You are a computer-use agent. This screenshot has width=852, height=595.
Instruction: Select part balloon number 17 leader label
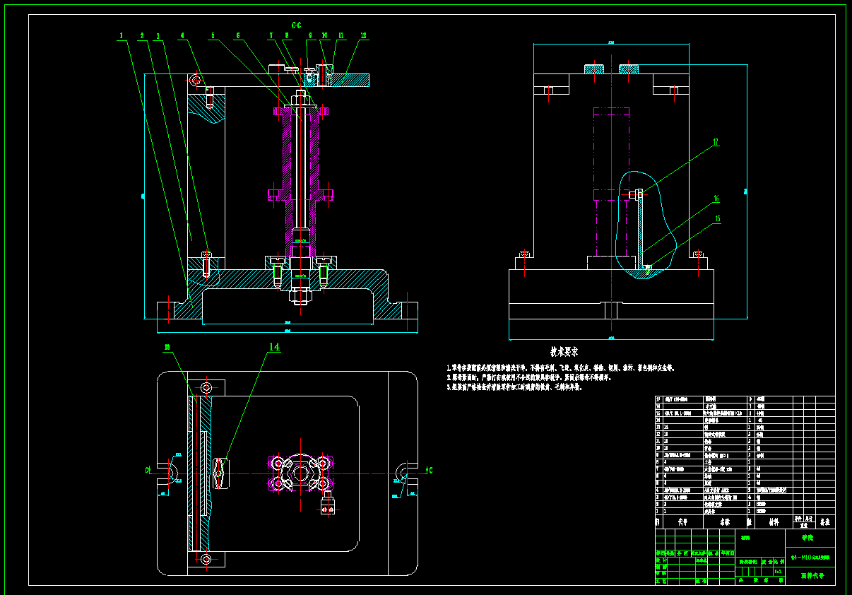[x=716, y=142]
